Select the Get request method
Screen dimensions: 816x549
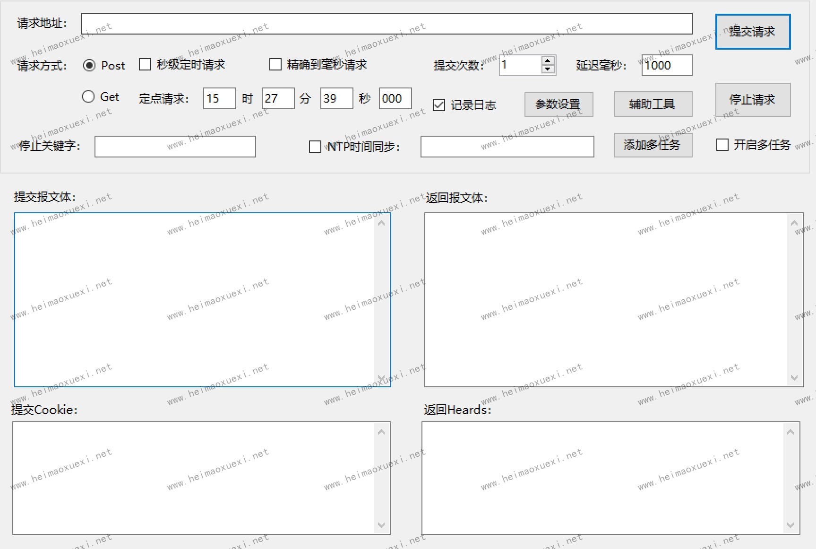pyautogui.click(x=88, y=97)
